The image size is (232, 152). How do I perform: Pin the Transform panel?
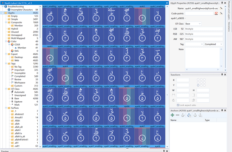point(222,74)
